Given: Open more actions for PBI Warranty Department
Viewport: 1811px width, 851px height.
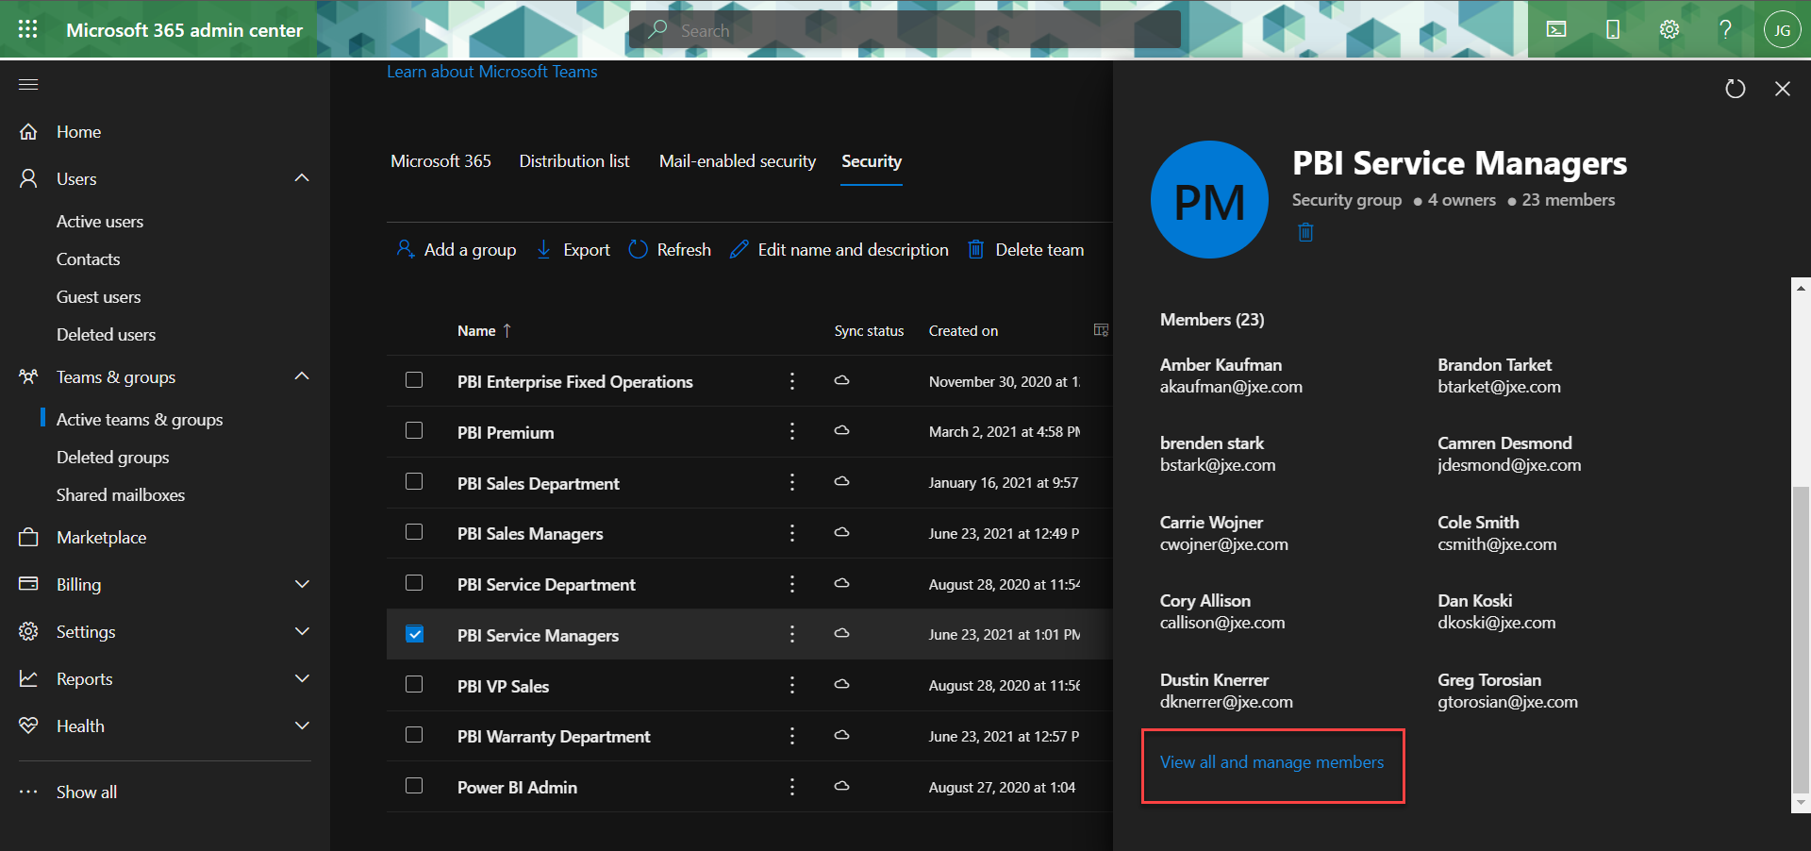Looking at the screenshot, I should [x=792, y=736].
